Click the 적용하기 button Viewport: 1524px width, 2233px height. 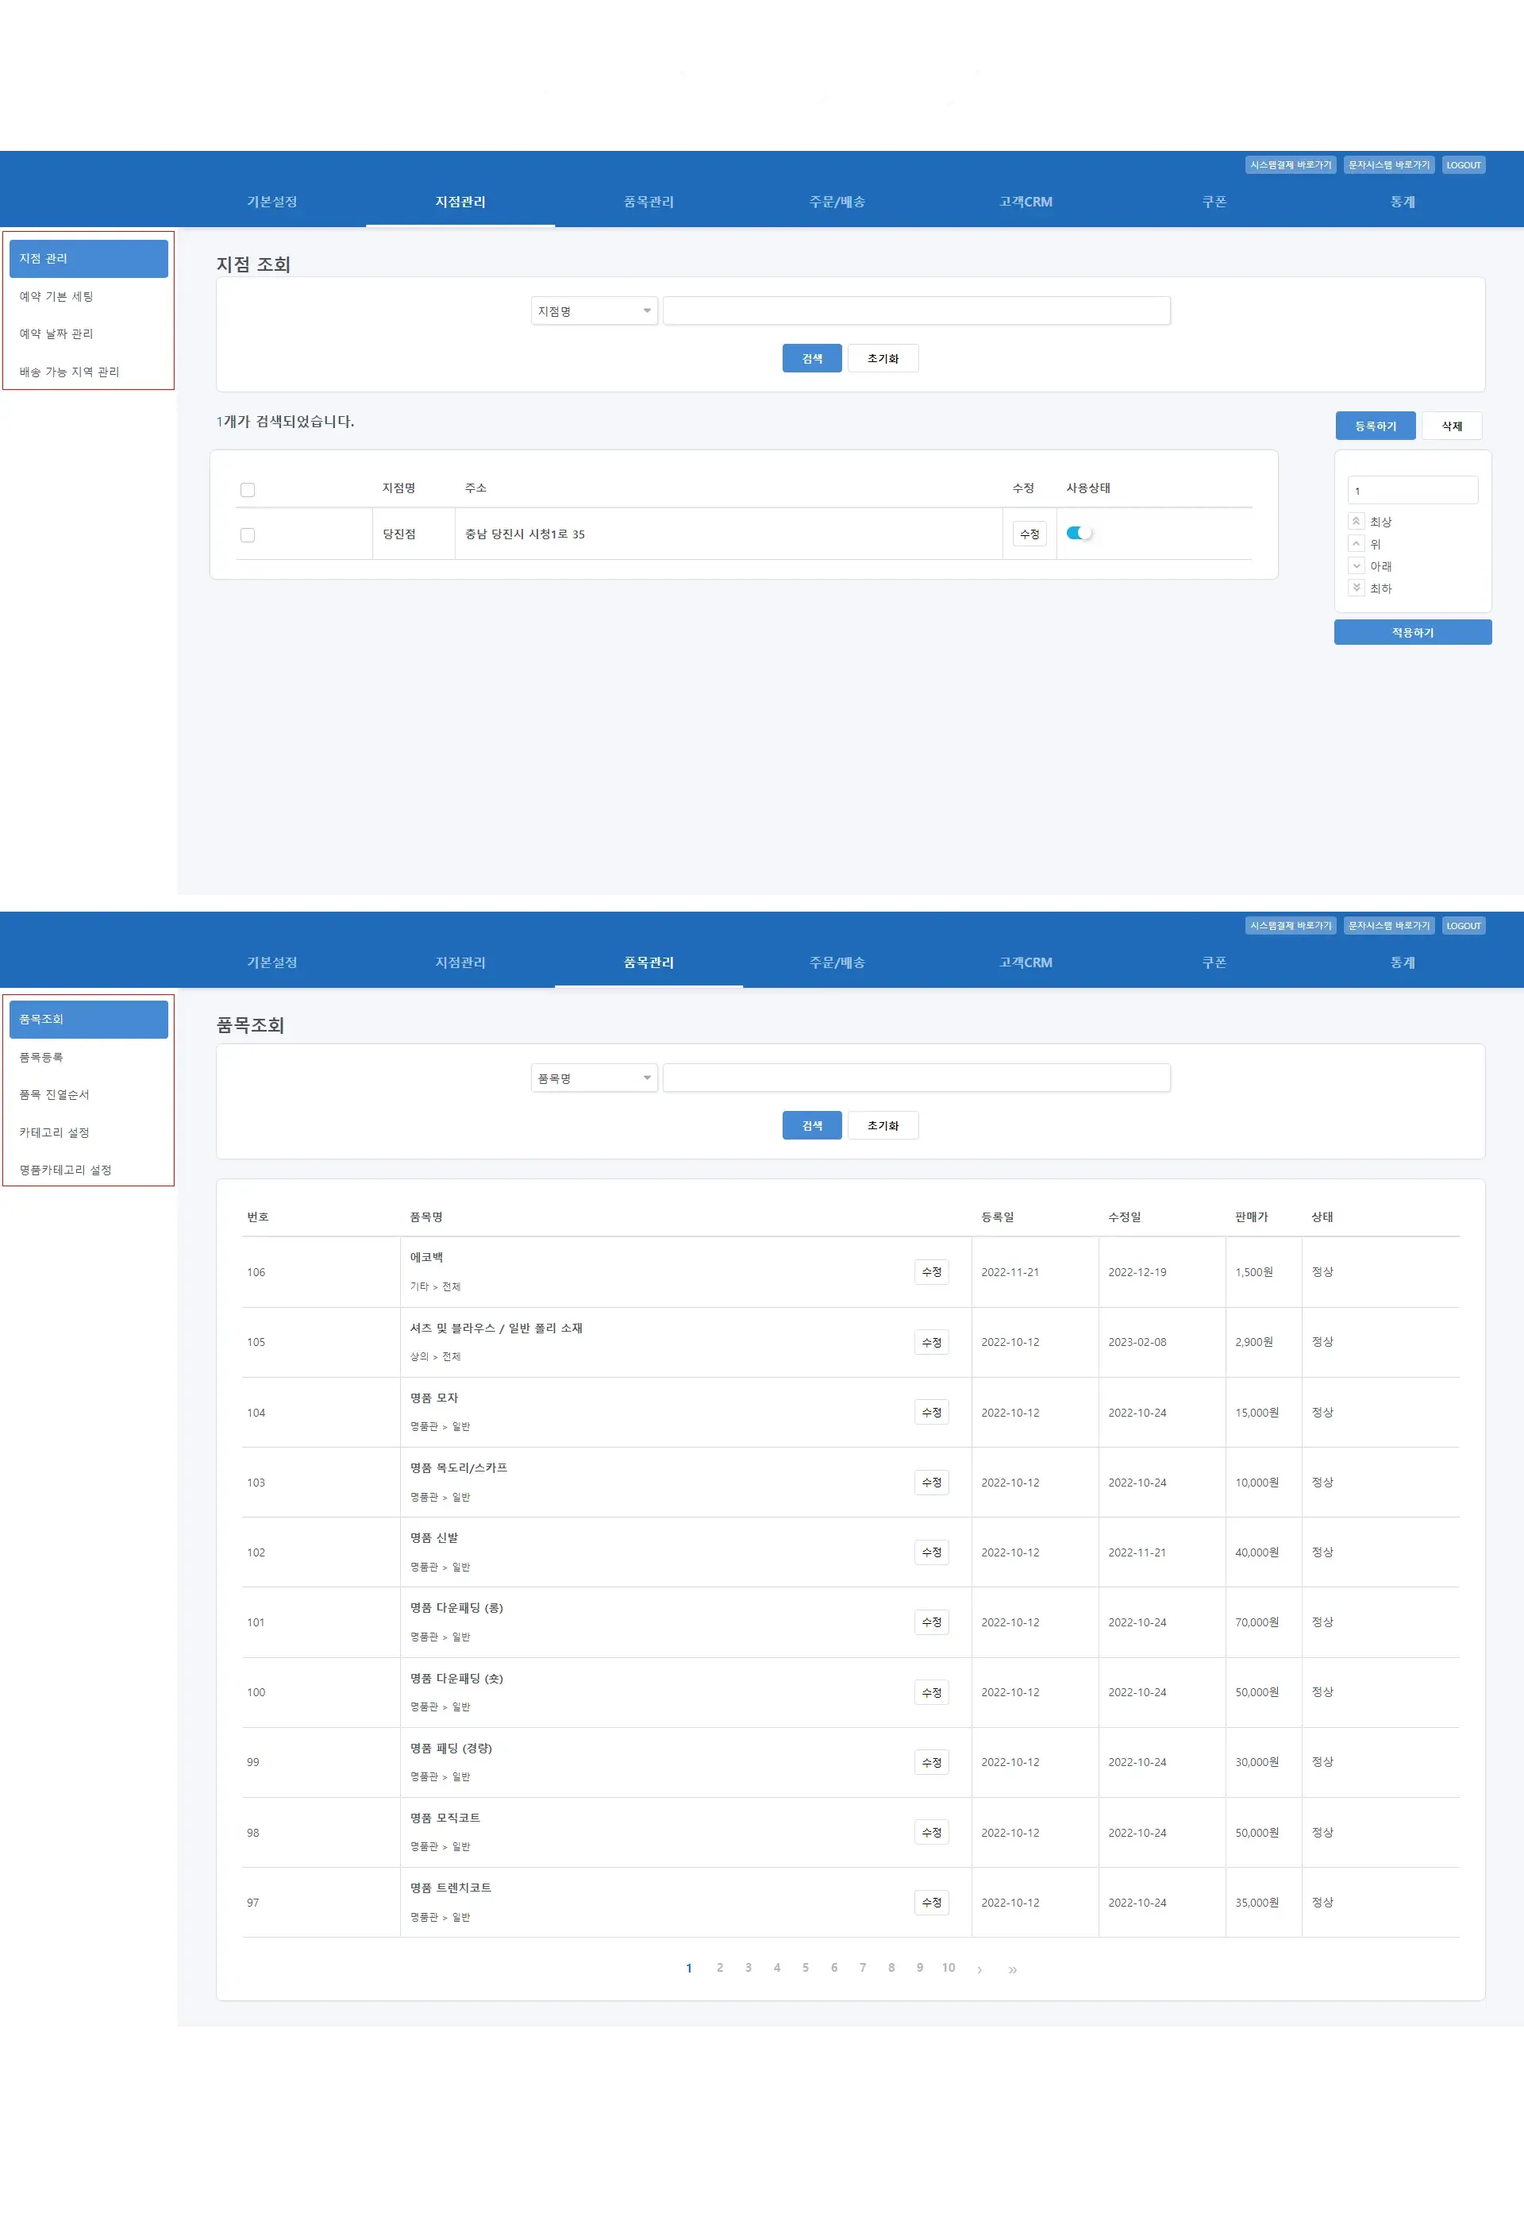[x=1413, y=632]
